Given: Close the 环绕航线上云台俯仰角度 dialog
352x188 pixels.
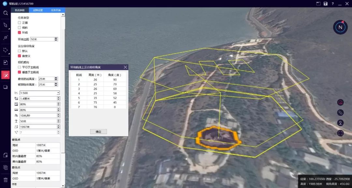Looking at the screenshot, I should click(125, 67).
